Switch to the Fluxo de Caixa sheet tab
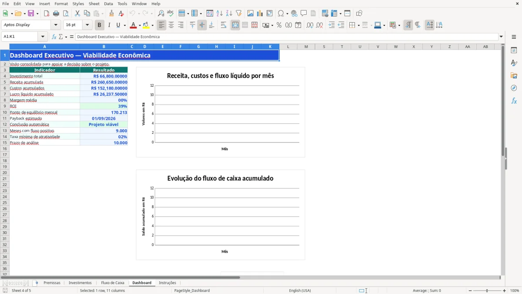 click(113, 283)
